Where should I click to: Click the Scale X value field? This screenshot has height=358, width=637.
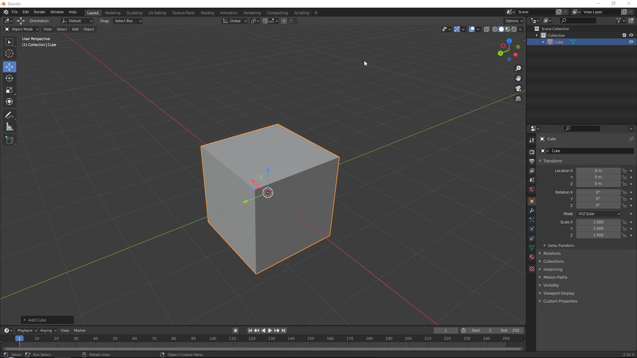point(598,222)
